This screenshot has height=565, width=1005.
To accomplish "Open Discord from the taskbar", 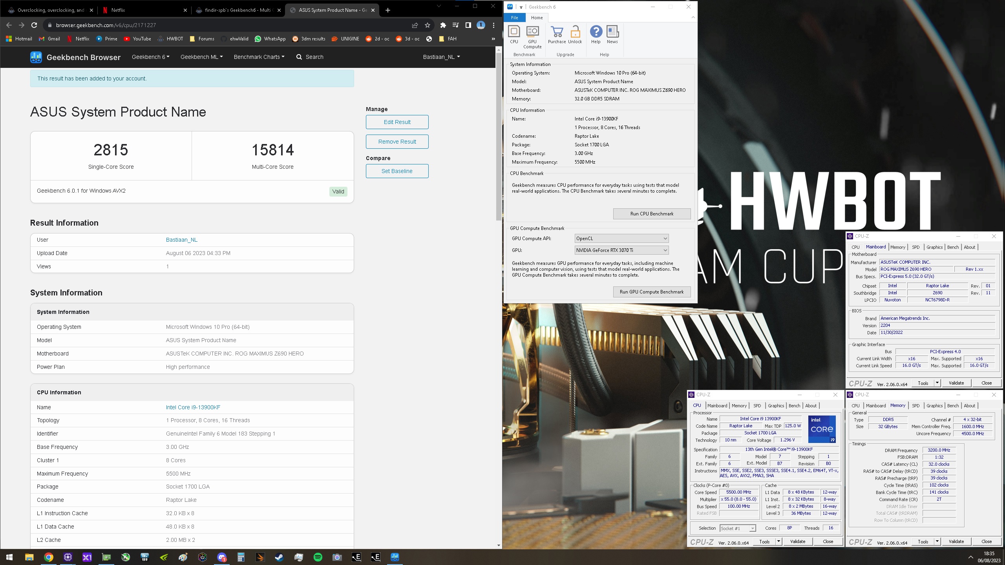I will (222, 557).
